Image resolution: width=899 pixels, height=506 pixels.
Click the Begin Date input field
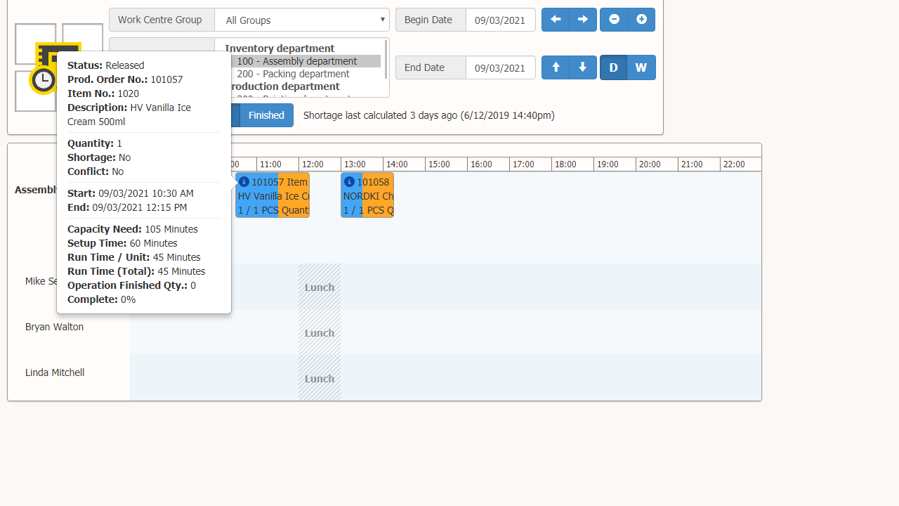pyautogui.click(x=500, y=20)
